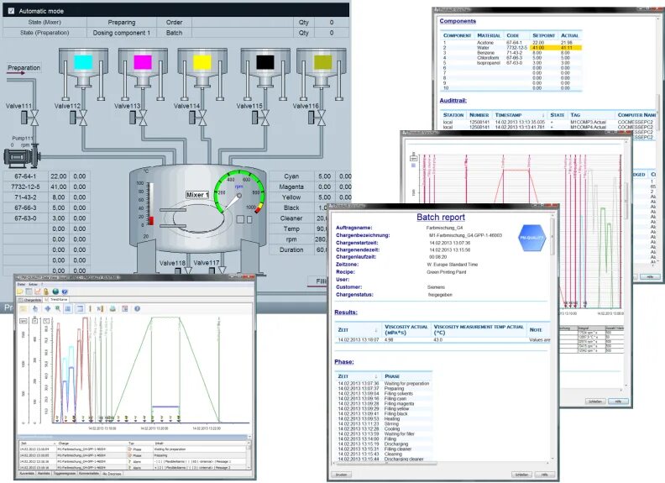Open the Alarmliste bottom tab
This screenshot has width=665, height=483.
(44, 473)
